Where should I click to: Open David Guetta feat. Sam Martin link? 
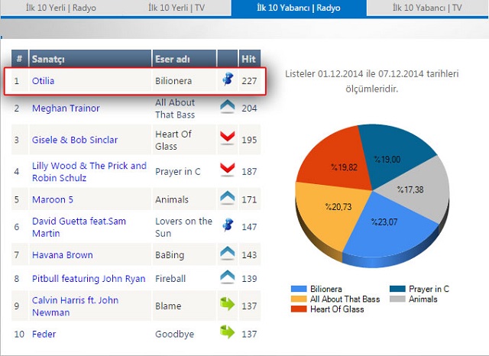(79, 227)
